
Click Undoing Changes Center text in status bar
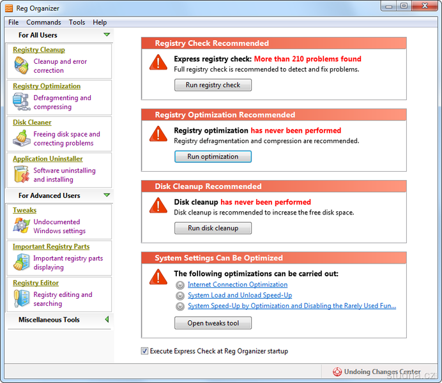point(382,372)
